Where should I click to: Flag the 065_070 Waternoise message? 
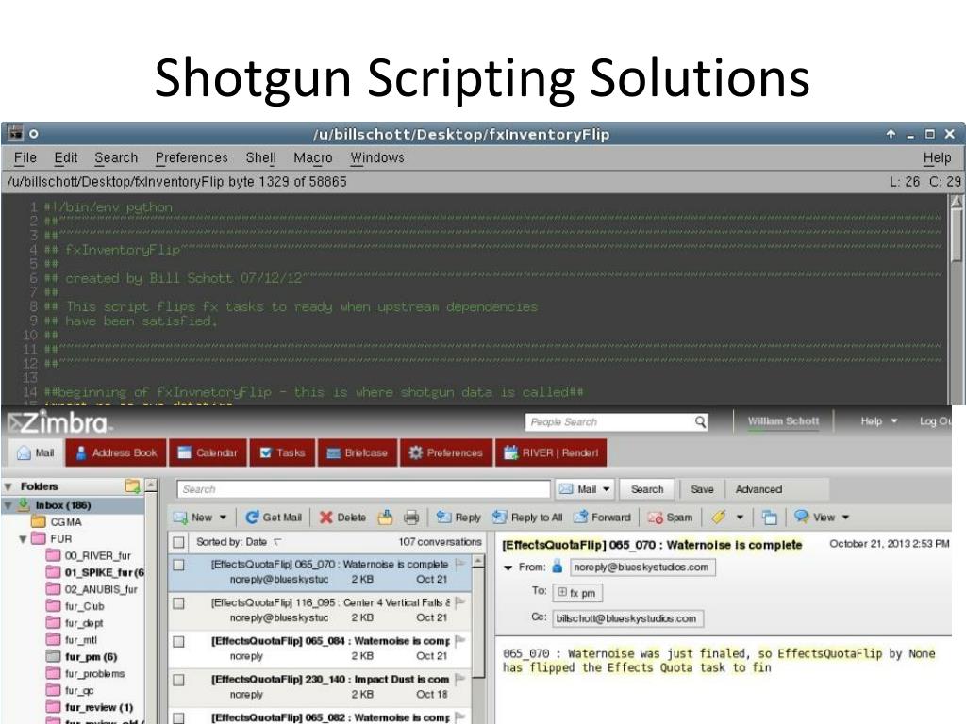click(x=459, y=564)
